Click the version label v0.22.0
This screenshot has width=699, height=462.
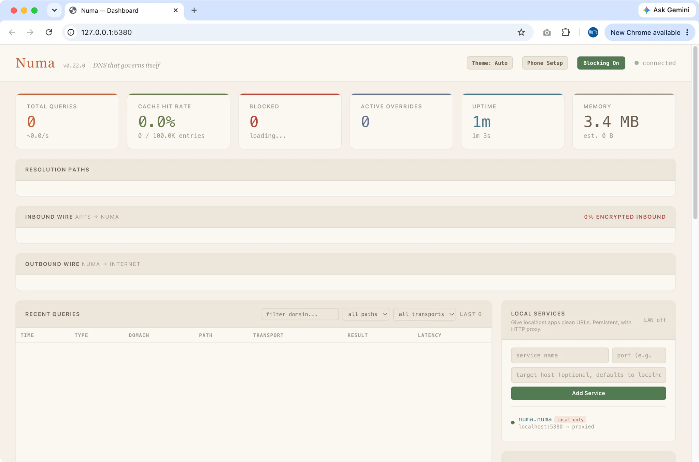[x=74, y=66]
